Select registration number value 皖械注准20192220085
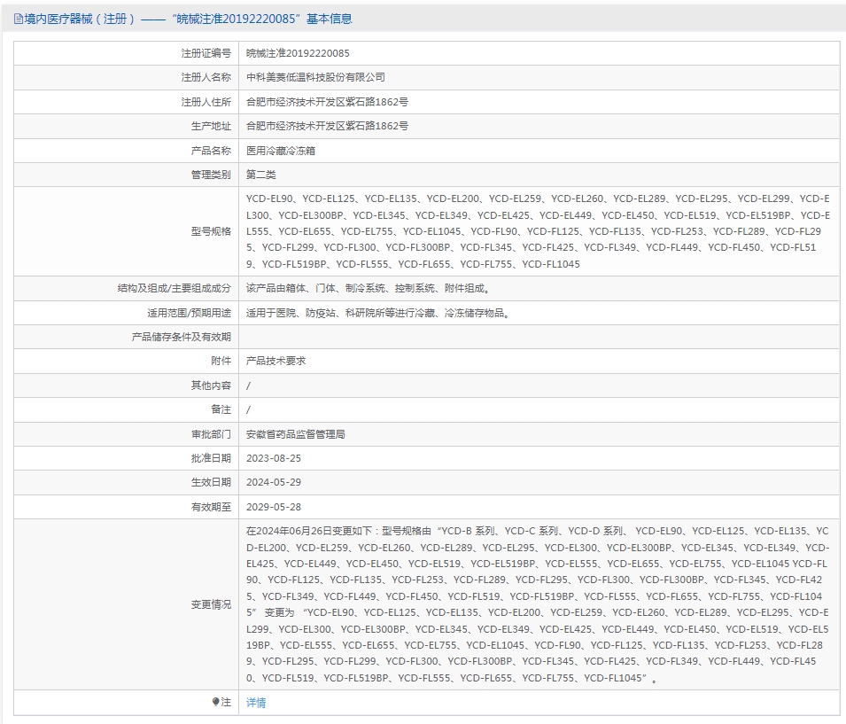846x724 pixels. click(298, 53)
